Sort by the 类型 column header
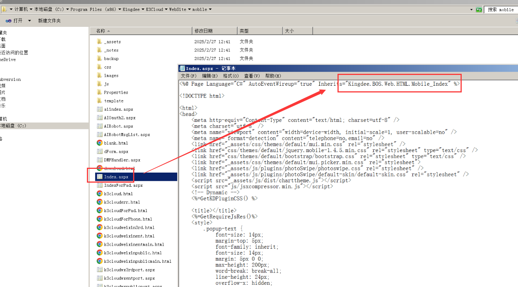518x287 pixels. point(260,31)
